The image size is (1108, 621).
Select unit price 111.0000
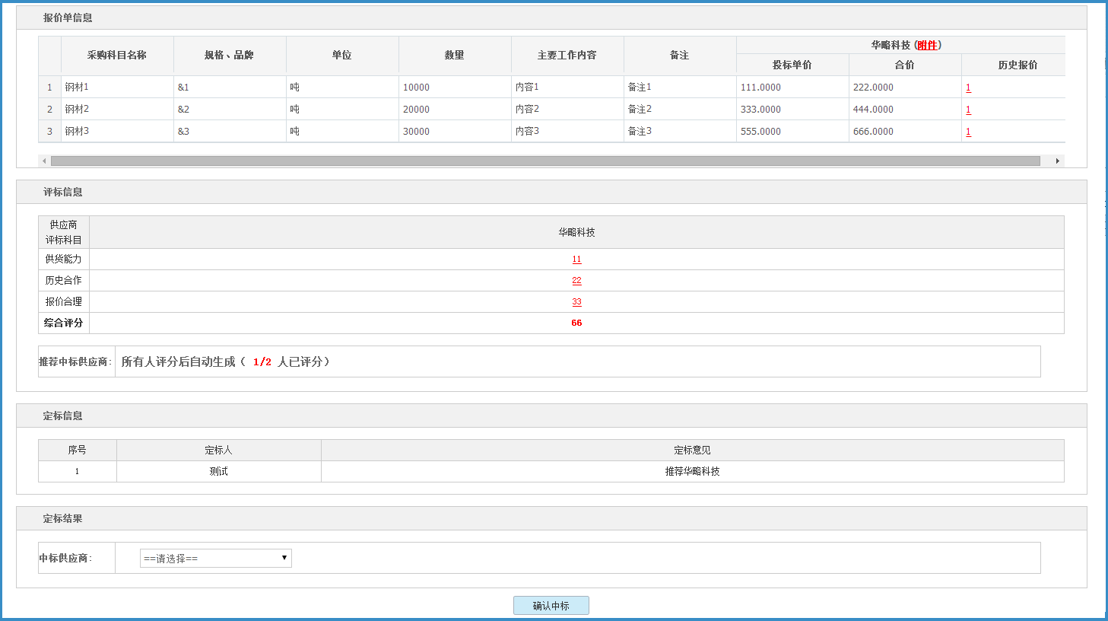click(792, 87)
